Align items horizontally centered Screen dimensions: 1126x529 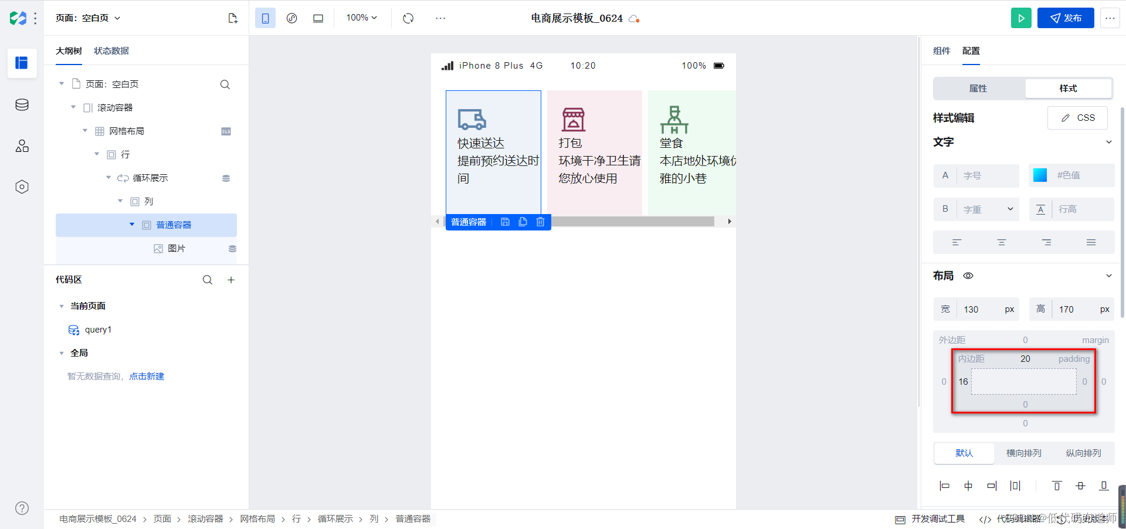pyautogui.click(x=968, y=486)
